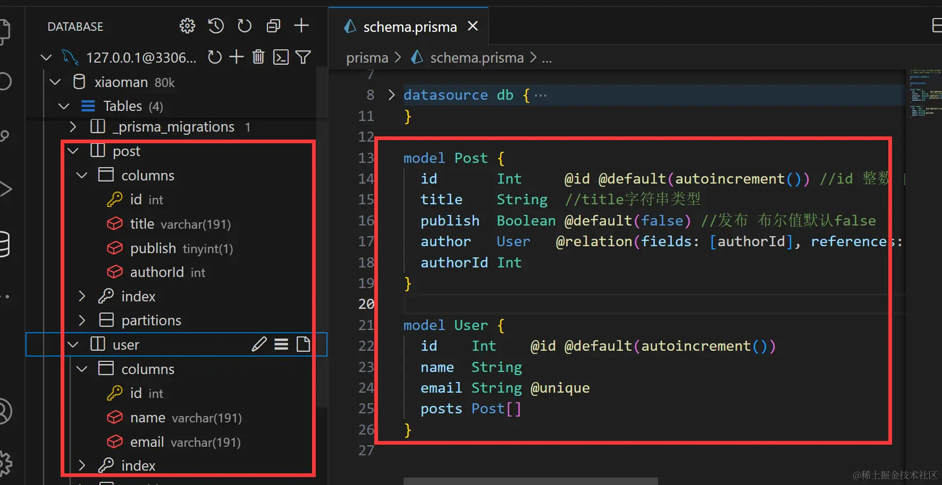The width and height of the screenshot is (942, 485).
Task: Click 'authorId Int' field line
Action: [x=471, y=263]
